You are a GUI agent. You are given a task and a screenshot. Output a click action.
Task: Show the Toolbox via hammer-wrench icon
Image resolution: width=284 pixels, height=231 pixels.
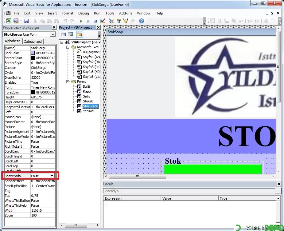click(x=133, y=21)
